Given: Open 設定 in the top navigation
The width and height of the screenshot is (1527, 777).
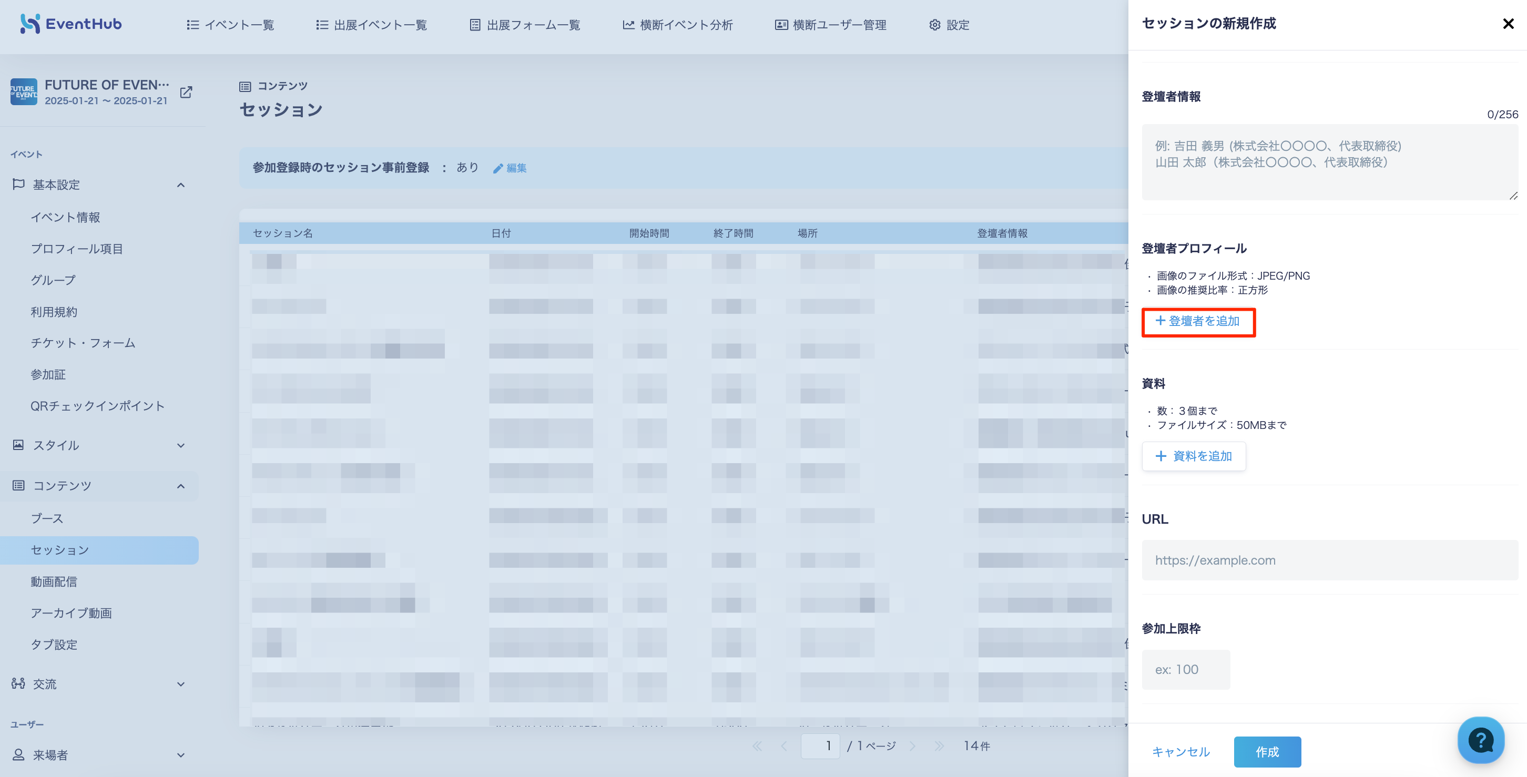Looking at the screenshot, I should (x=949, y=25).
